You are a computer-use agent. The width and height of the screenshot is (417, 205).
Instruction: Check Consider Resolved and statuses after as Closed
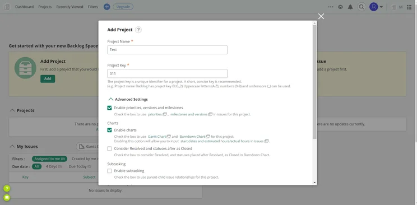click(109, 148)
